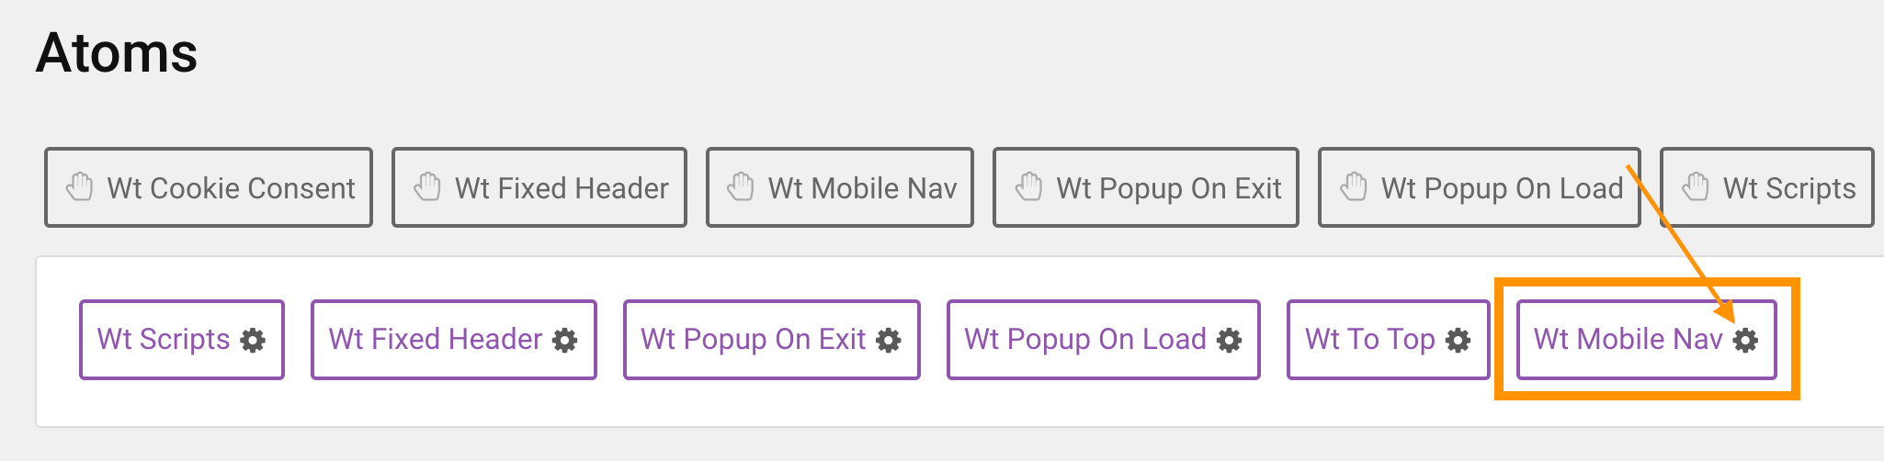
Task: Open settings gear for Wt Popup On Load
Action: tap(1229, 341)
